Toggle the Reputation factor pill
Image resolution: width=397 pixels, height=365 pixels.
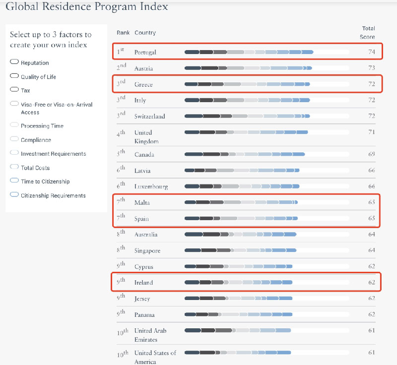pyautogui.click(x=14, y=62)
